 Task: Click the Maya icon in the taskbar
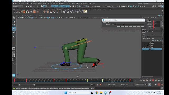click(x=105, y=93)
